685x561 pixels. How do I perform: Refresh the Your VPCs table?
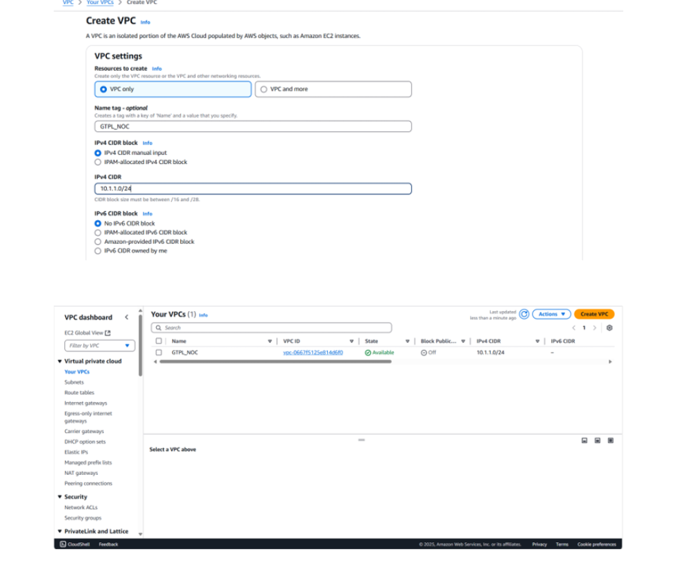tap(524, 315)
